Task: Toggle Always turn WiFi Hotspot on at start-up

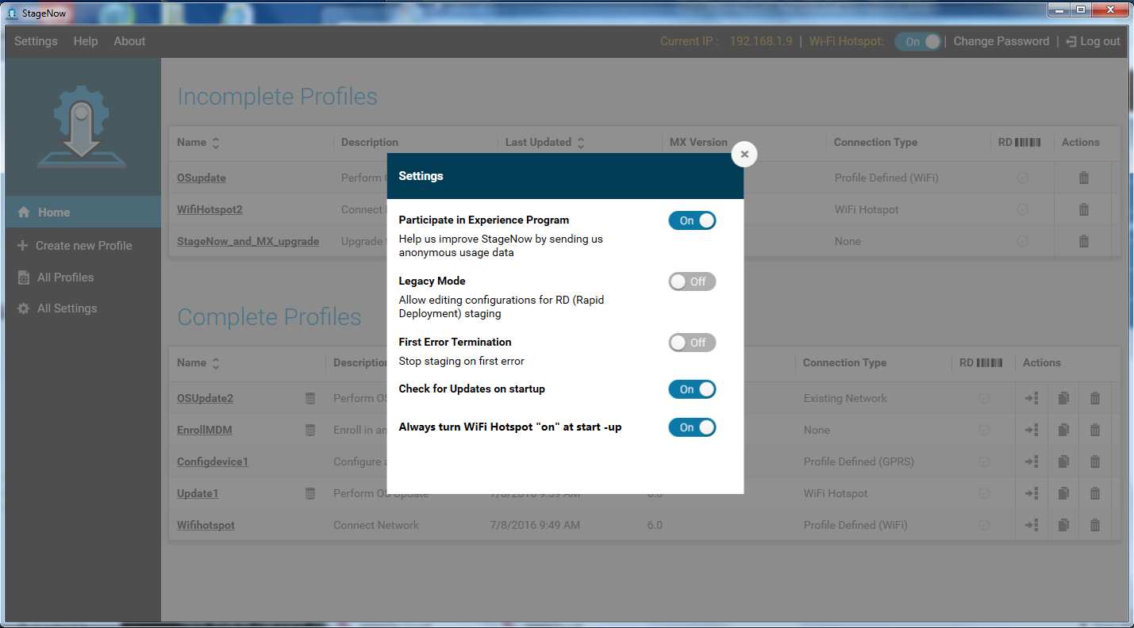Action: (x=692, y=427)
